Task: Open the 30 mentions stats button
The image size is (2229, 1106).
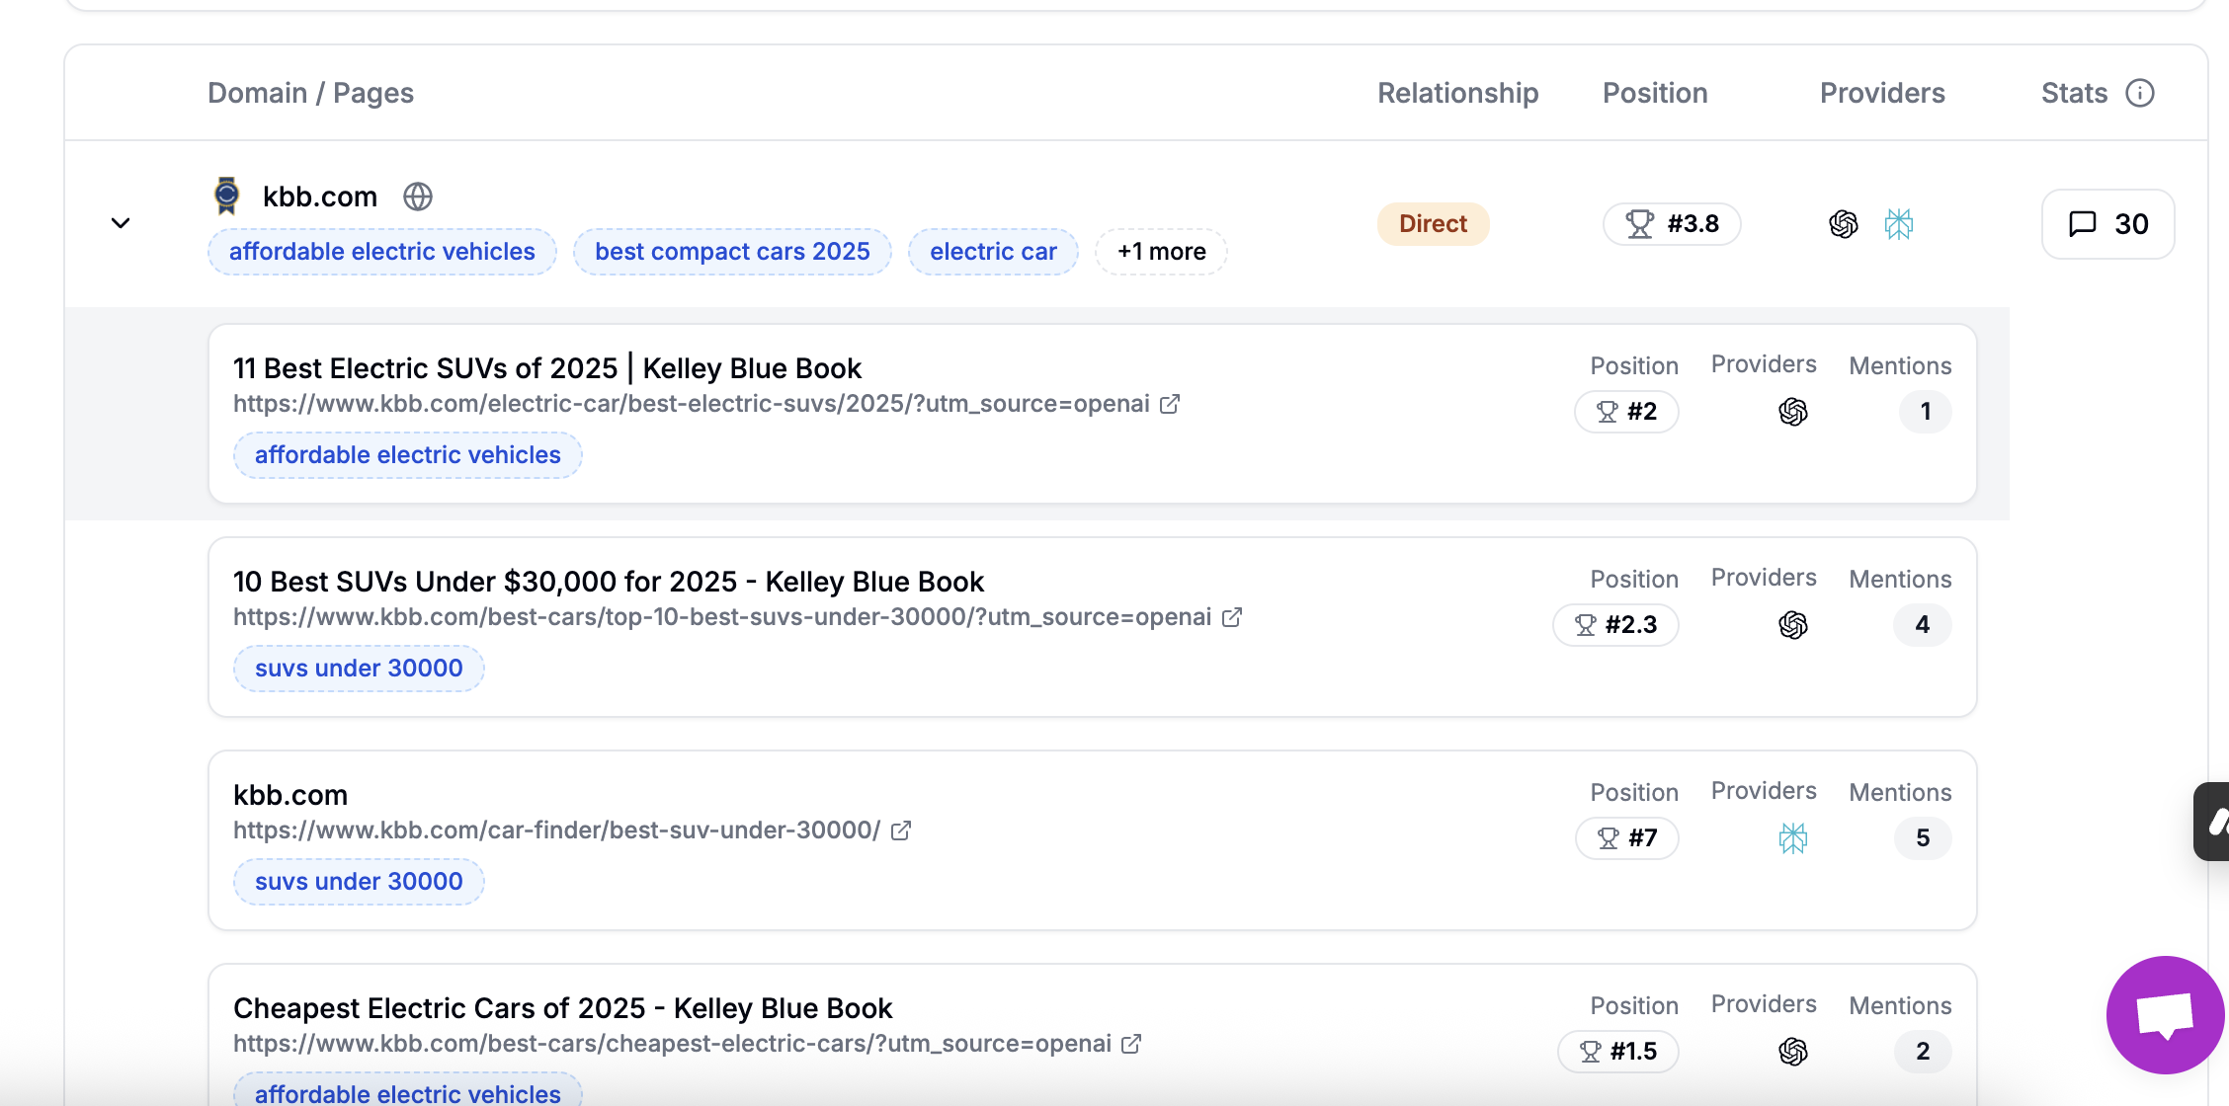Action: [x=2108, y=224]
